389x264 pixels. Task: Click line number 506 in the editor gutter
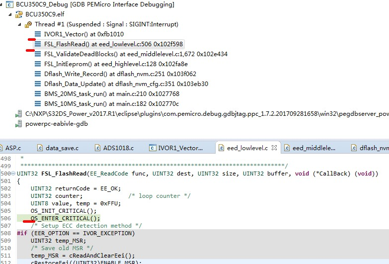(x=5, y=218)
